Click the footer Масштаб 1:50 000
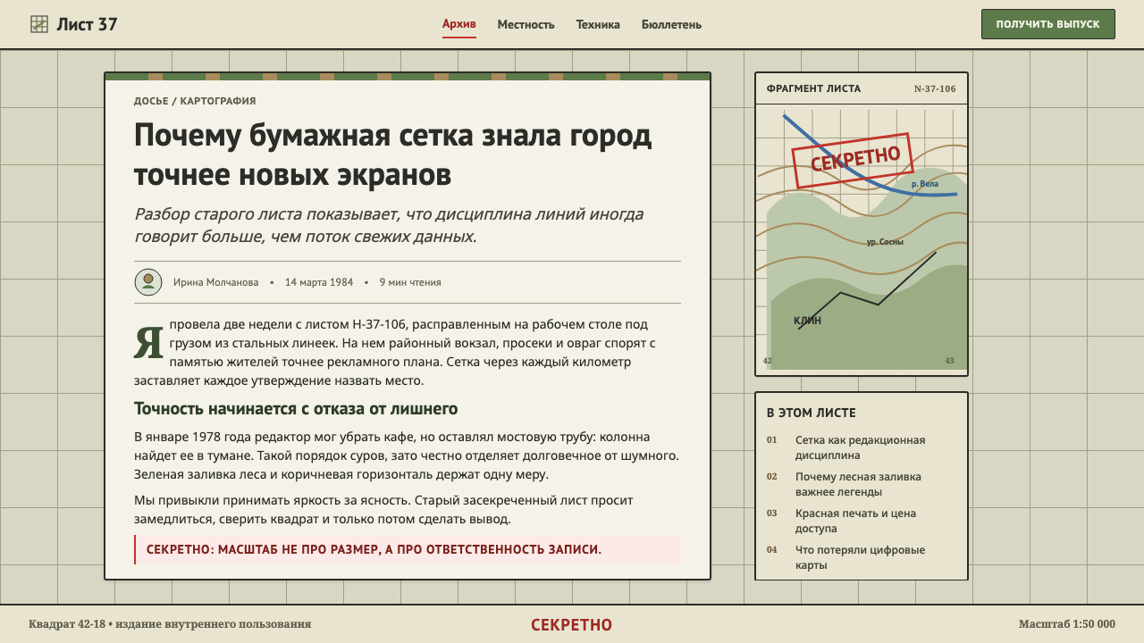 point(1067,624)
